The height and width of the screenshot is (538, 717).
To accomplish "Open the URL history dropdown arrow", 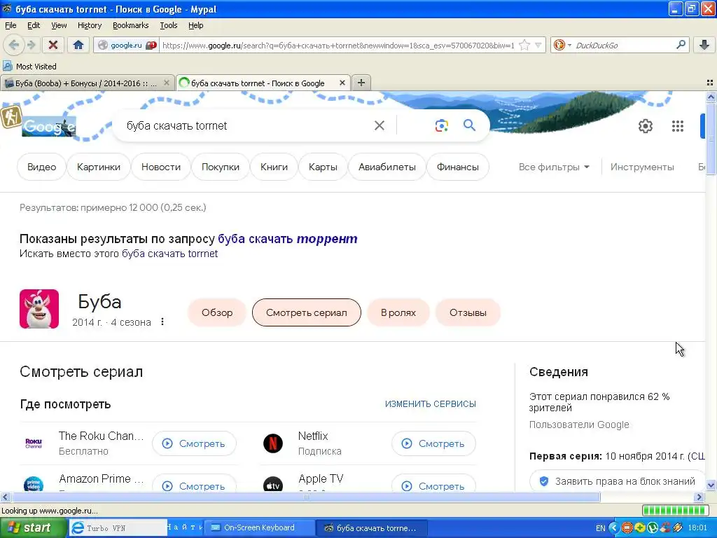I will 538,46.
